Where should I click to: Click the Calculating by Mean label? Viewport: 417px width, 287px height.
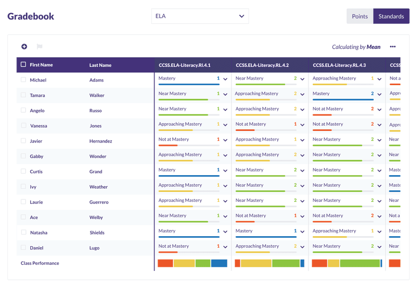tap(356, 47)
